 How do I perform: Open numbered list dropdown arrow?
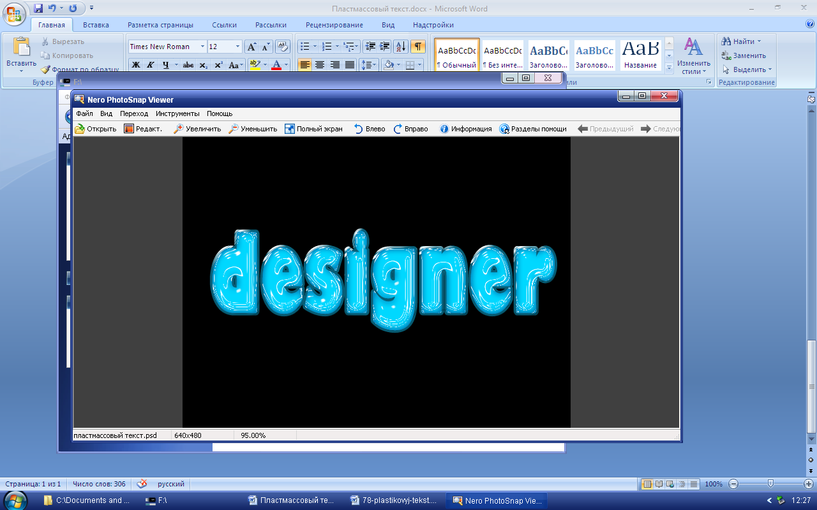[337, 47]
